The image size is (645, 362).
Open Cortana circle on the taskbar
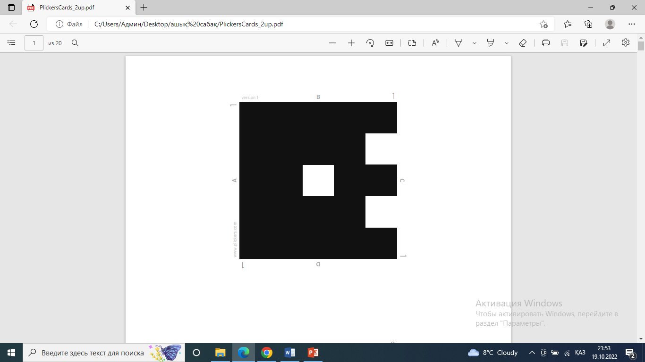196,353
